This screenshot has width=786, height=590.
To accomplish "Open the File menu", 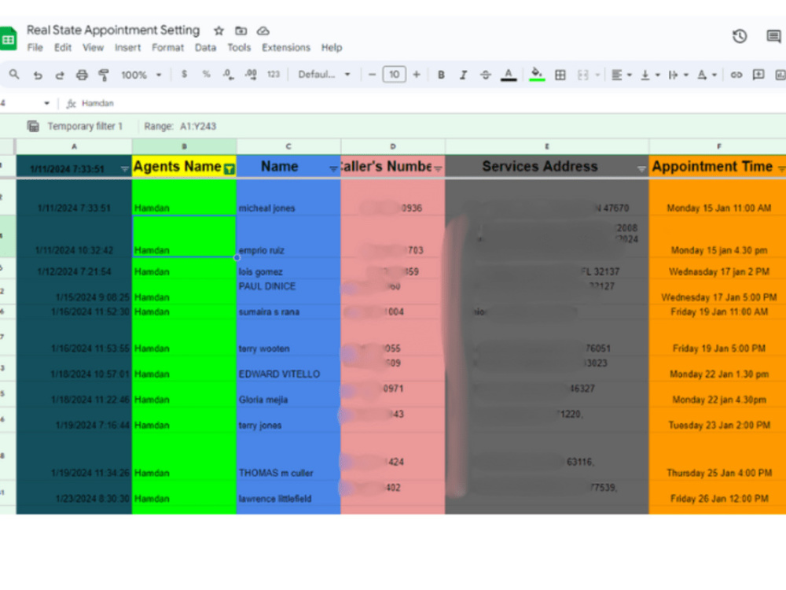I will pyautogui.click(x=35, y=48).
